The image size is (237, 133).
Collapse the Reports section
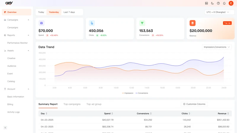(28, 35)
